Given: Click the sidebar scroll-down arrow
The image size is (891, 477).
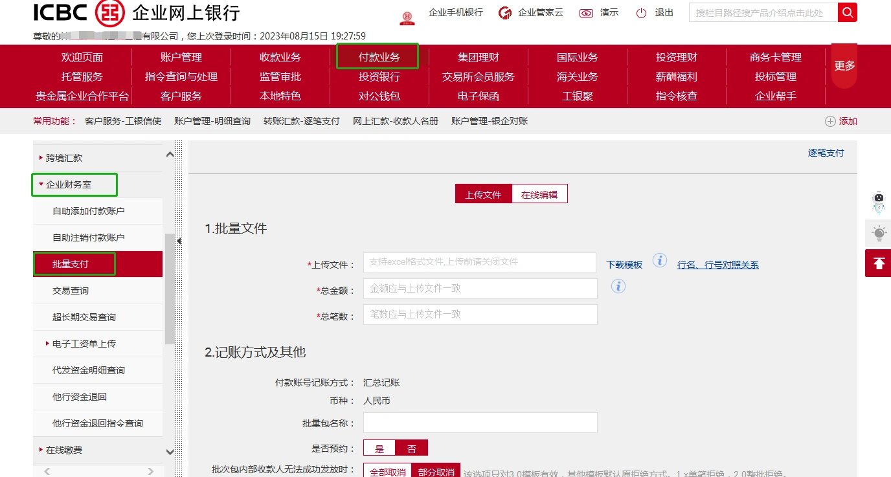Looking at the screenshot, I should (x=170, y=452).
